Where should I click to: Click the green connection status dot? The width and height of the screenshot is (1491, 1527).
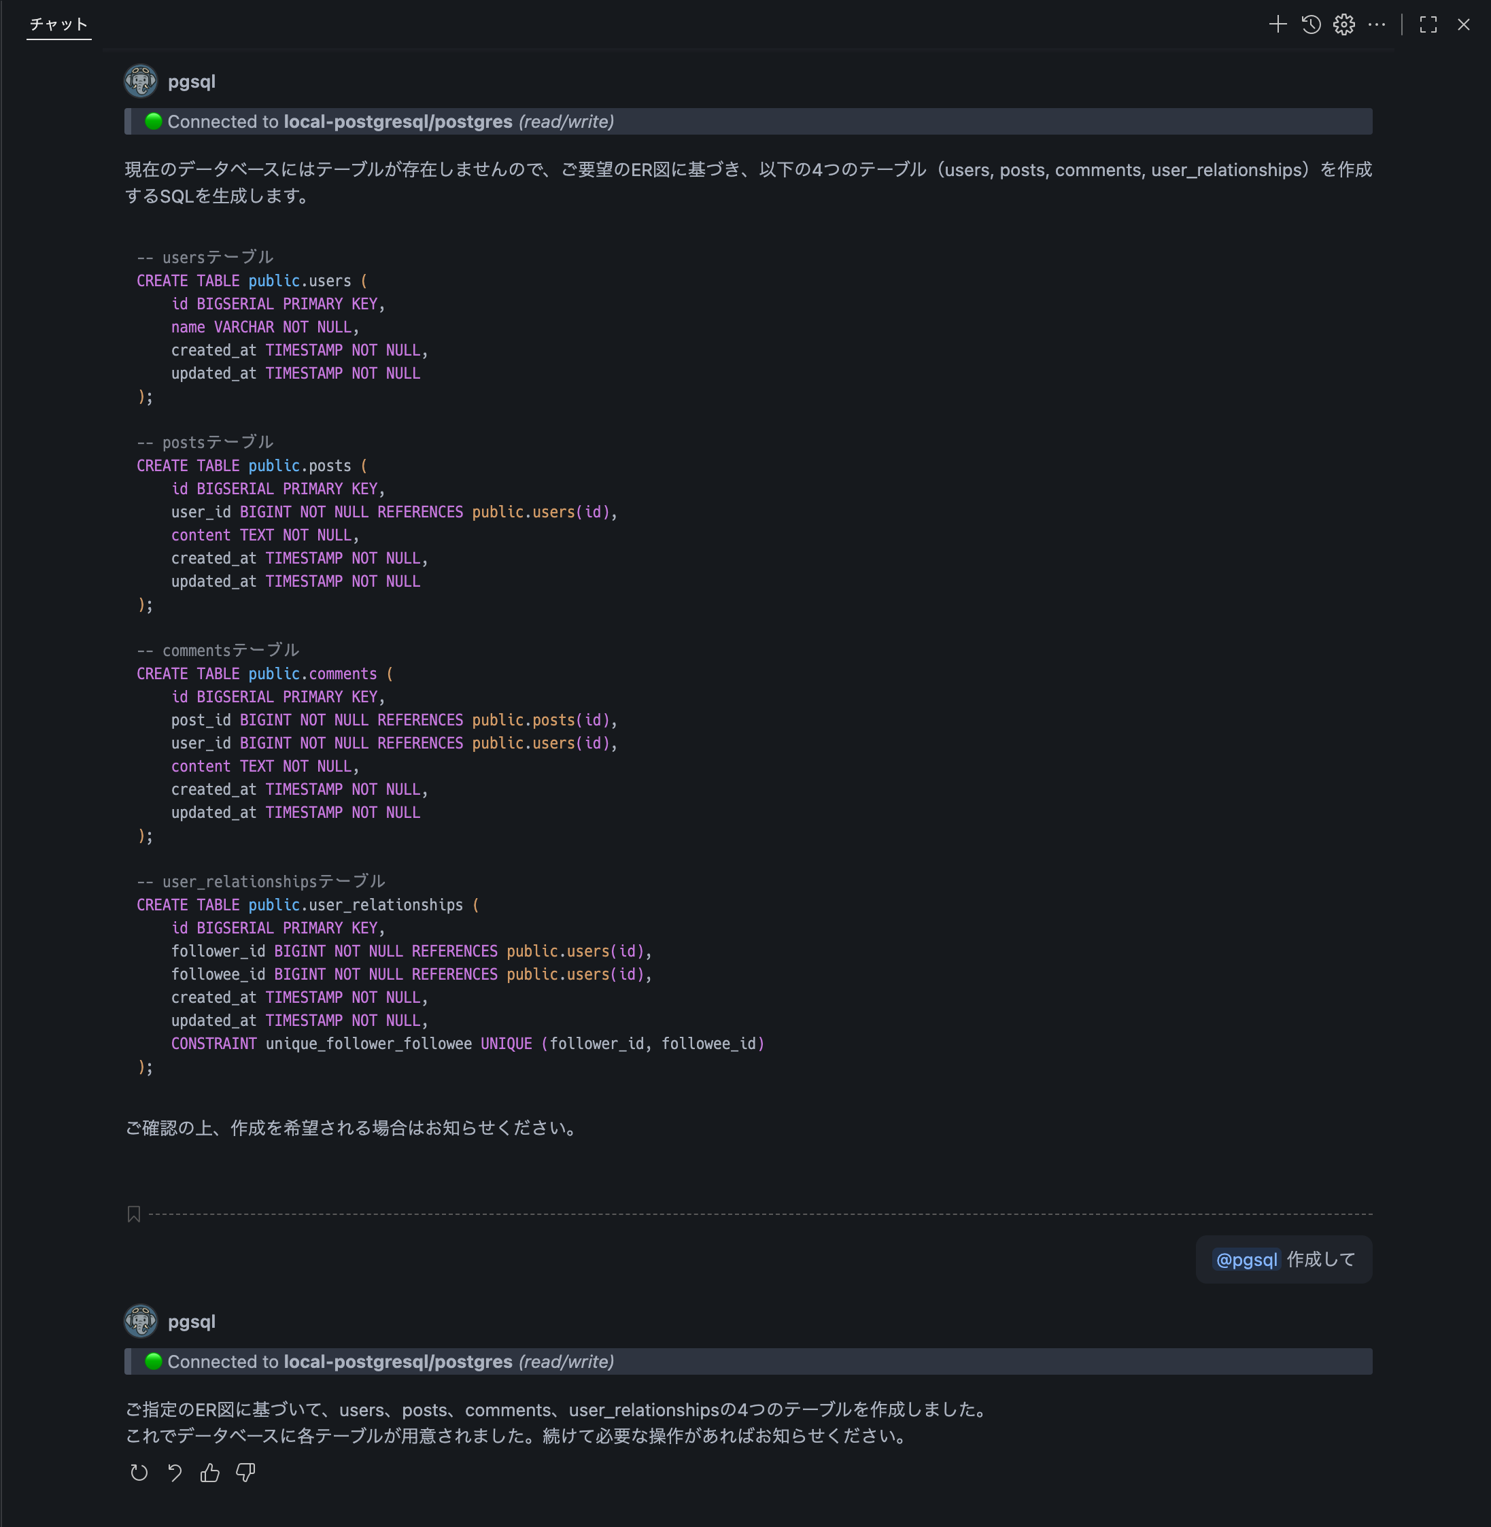point(154,122)
